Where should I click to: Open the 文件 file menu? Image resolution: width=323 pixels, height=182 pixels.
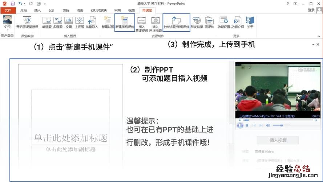click(x=8, y=10)
